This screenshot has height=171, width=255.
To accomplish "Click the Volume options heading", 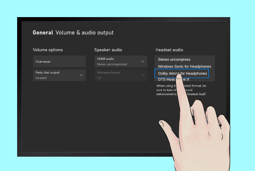I will tap(48, 50).
